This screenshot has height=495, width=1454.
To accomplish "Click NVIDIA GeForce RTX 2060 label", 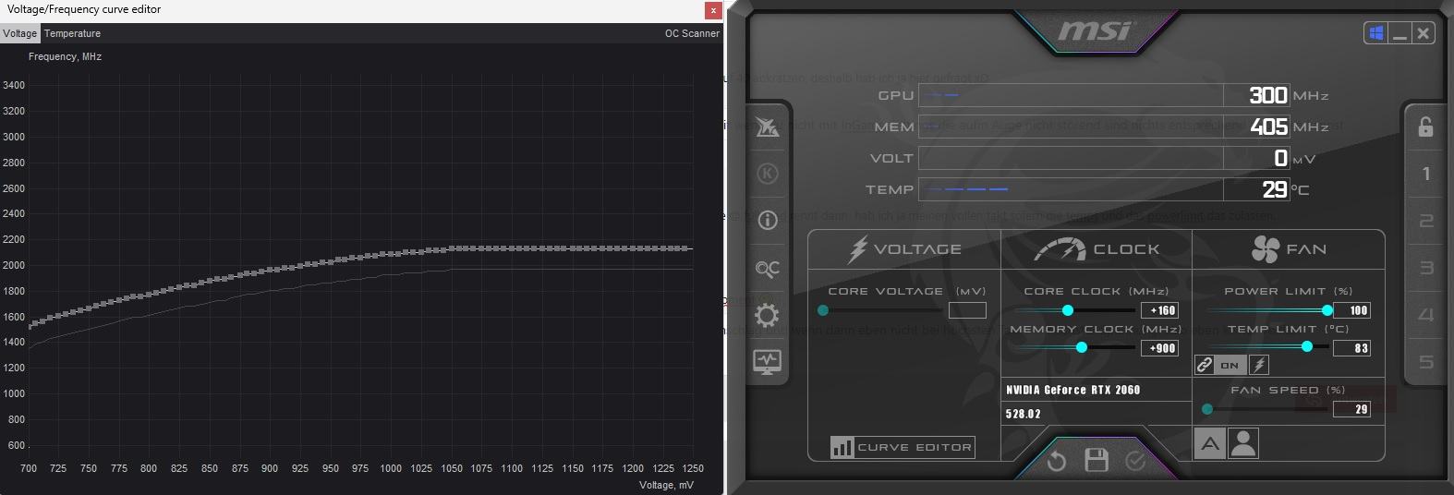I will pos(1073,390).
